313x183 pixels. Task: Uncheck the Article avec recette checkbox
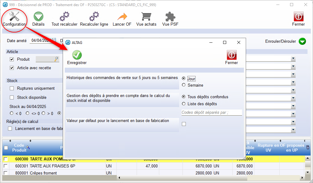click(12, 68)
